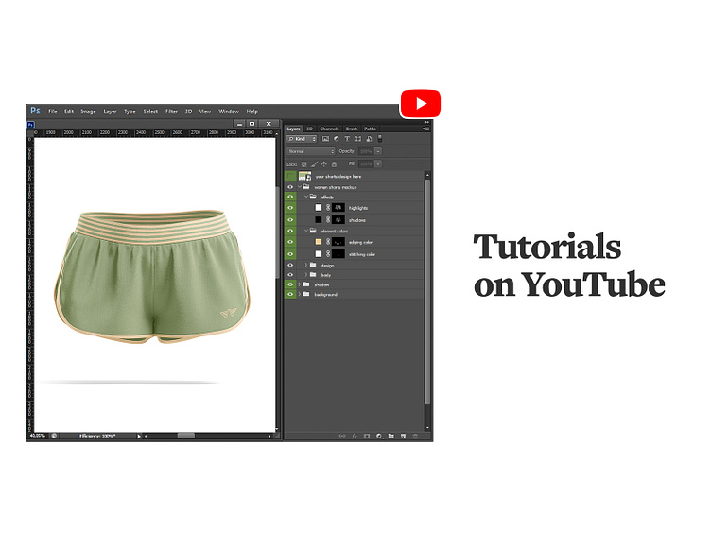711x533 pixels.
Task: Create a new group using folder icon
Action: 390,436
